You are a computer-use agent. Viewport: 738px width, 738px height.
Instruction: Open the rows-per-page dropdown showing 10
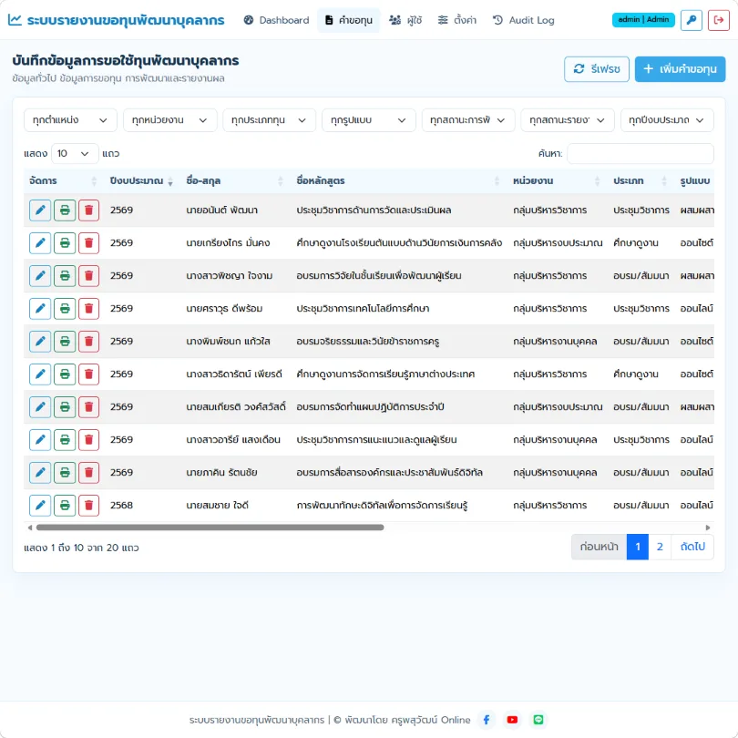(75, 153)
